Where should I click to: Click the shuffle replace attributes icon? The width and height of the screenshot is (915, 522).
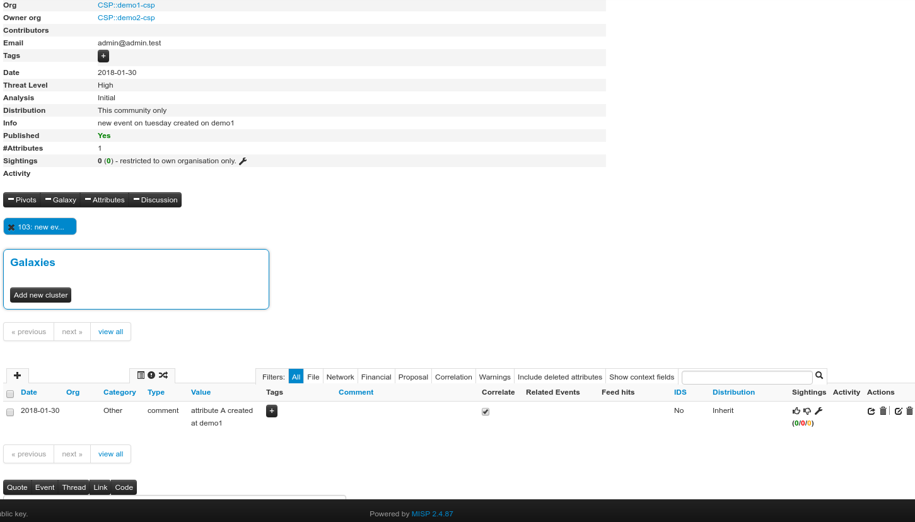[163, 375]
